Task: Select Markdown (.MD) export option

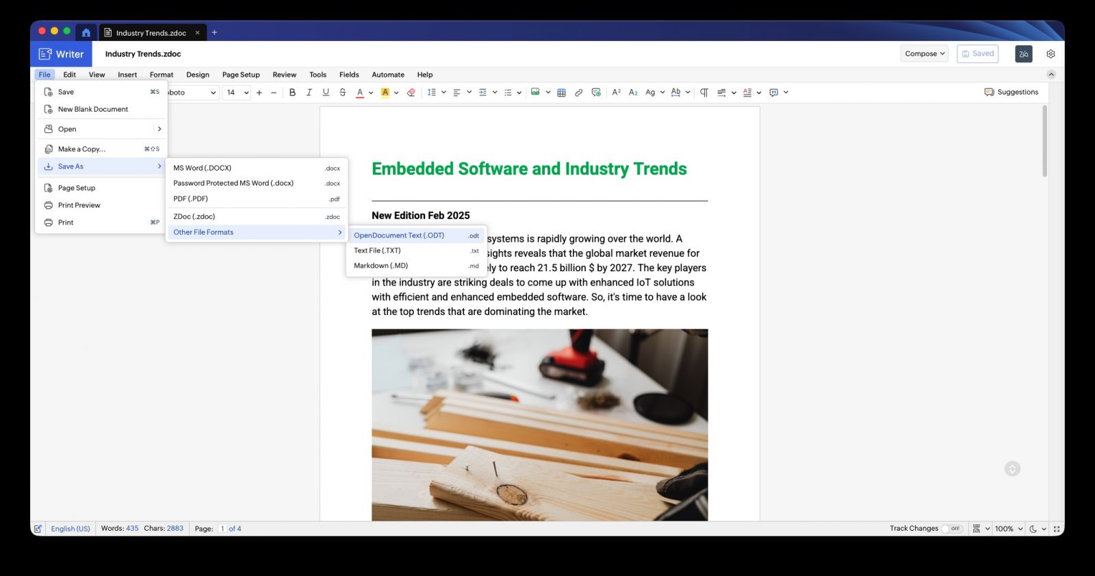Action: pos(417,266)
